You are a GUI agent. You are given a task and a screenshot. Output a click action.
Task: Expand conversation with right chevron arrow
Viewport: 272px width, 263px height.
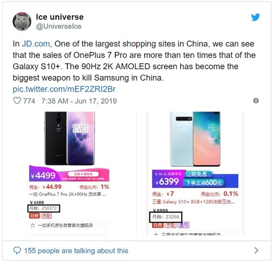coord(256,251)
